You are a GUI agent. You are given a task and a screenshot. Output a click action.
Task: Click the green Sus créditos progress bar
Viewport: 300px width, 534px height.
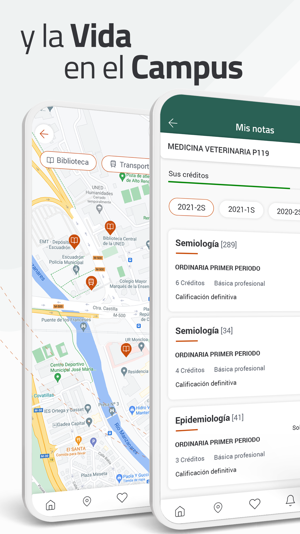pos(229,185)
